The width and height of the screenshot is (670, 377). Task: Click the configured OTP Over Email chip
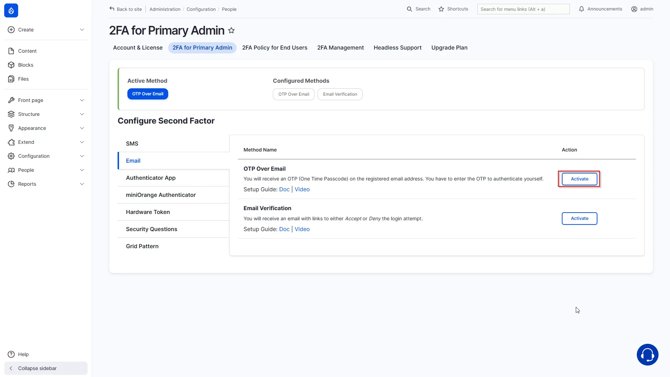tap(293, 94)
